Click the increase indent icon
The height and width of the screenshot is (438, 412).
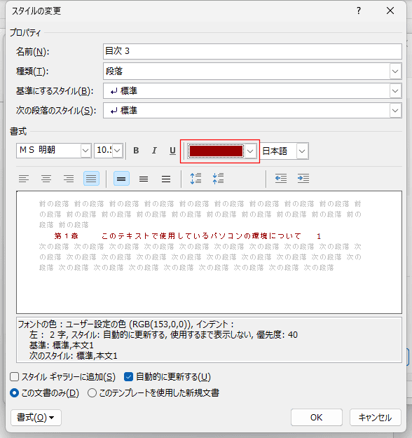(303, 179)
